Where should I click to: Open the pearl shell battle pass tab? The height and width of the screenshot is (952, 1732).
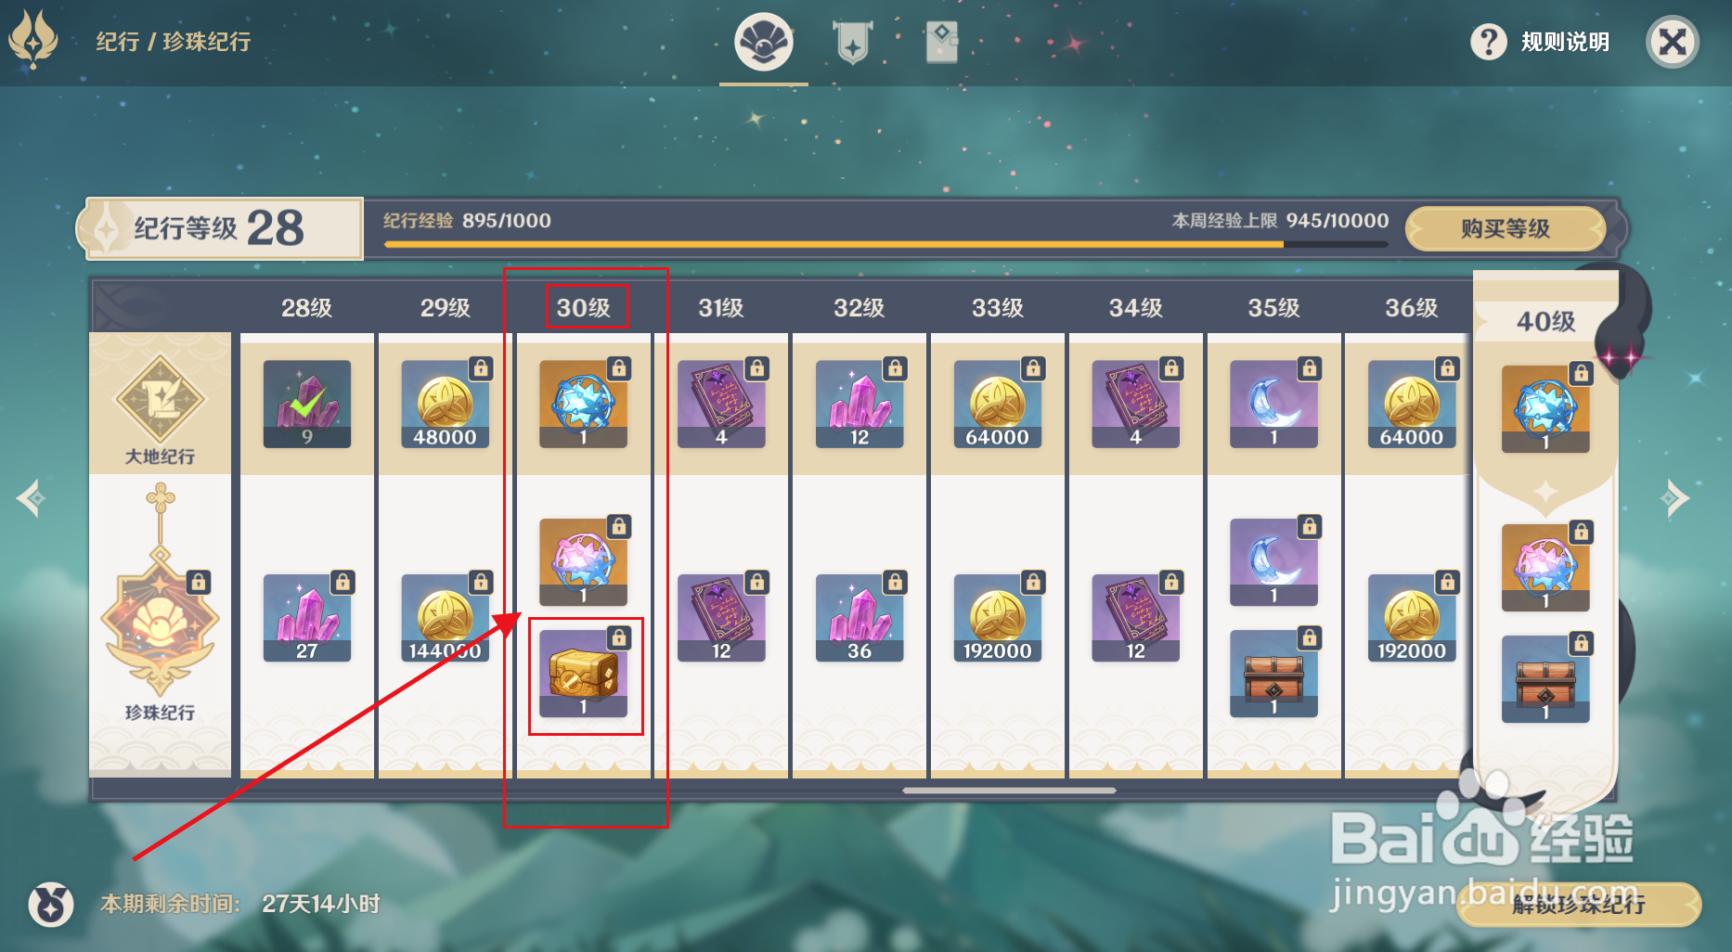coord(764,42)
